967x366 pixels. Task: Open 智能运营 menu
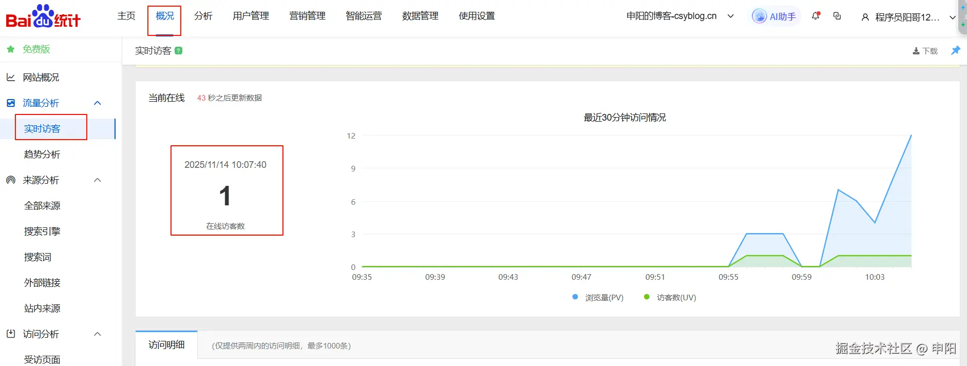(364, 16)
